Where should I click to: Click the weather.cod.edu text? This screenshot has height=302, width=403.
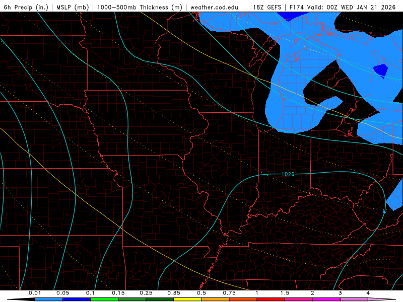215,7
